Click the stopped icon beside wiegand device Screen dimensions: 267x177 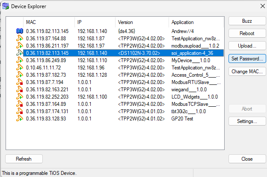[20, 89]
